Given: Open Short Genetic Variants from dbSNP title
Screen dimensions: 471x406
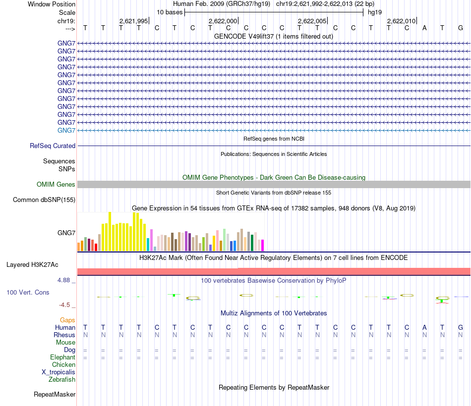Looking at the screenshot, I should point(274,193).
